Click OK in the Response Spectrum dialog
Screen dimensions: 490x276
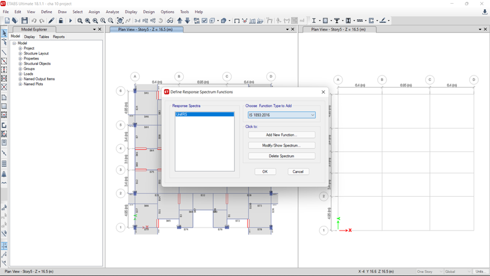pos(265,172)
